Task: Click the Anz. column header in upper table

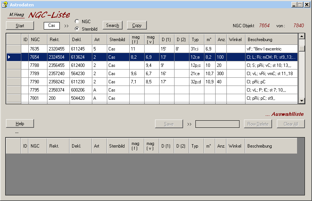Action: [221, 39]
